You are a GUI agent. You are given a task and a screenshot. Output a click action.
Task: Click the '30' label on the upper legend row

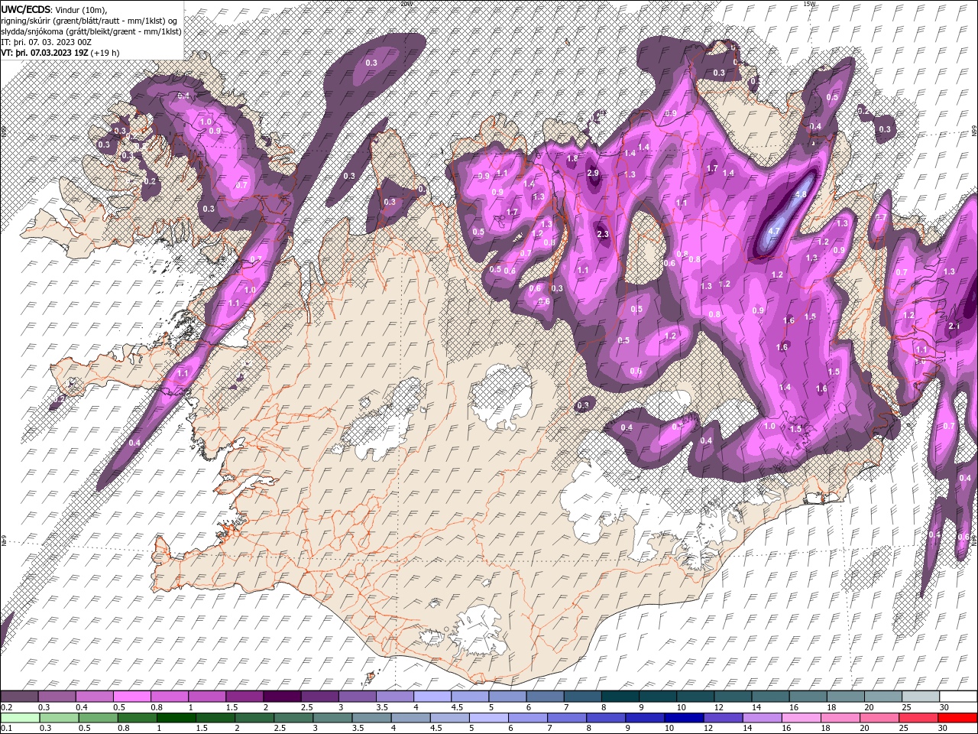[944, 708]
